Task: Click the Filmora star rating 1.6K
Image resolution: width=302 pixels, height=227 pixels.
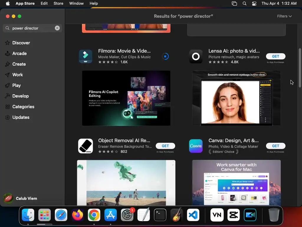Action: (113, 62)
